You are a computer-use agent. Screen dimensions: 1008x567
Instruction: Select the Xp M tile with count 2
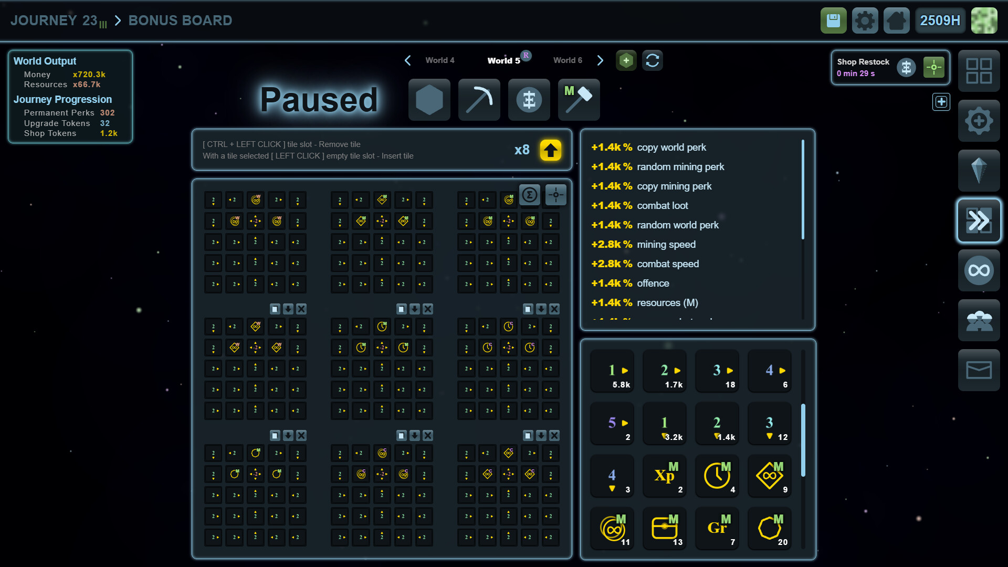point(665,476)
